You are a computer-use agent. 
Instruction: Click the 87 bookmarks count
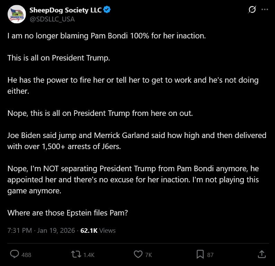pyautogui.click(x=210, y=255)
